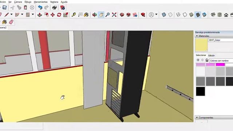
Task: Open the 3D Warehouse icon
Action: tap(122, 15)
